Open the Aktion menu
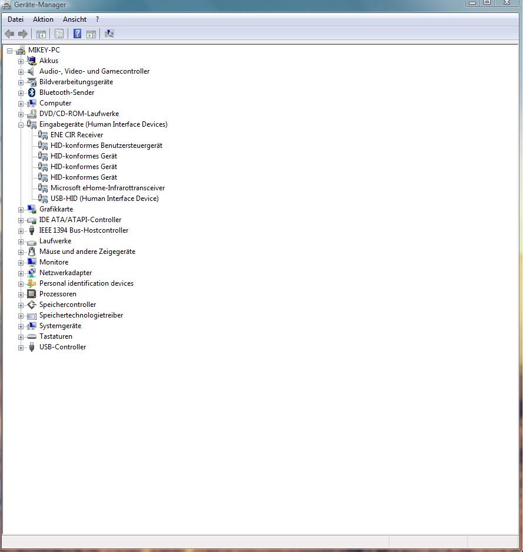This screenshot has width=523, height=552. point(43,19)
